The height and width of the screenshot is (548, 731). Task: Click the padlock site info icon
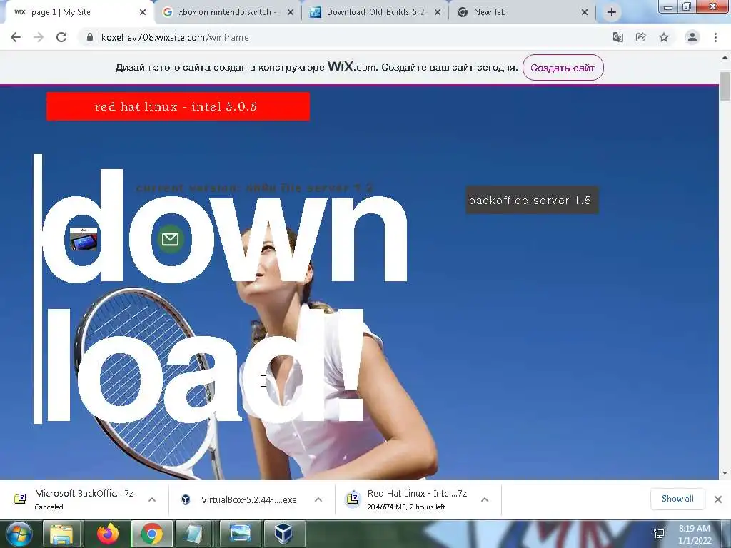tap(89, 37)
